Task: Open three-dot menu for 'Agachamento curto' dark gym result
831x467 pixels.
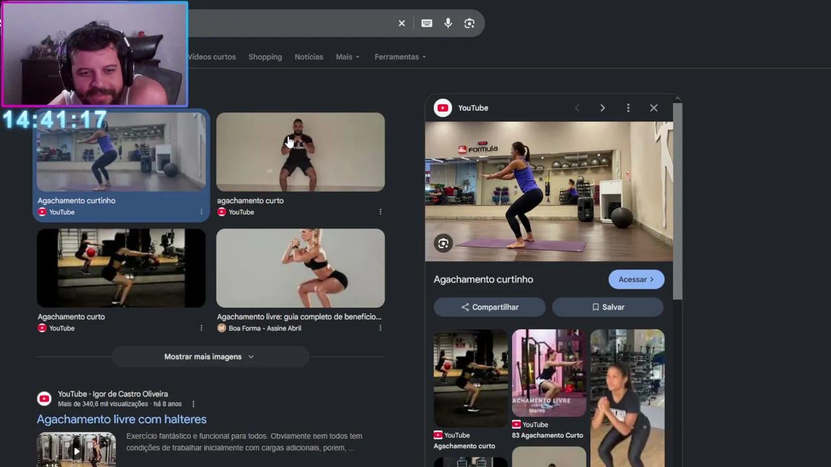Action: point(201,328)
